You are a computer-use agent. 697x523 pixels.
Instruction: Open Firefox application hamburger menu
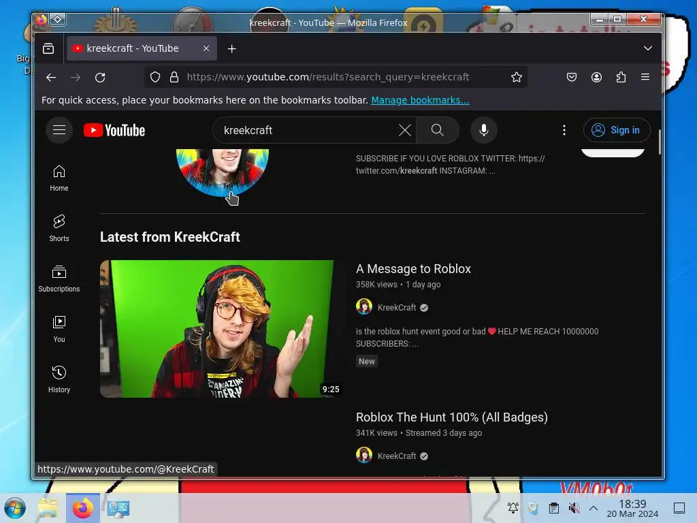click(645, 78)
